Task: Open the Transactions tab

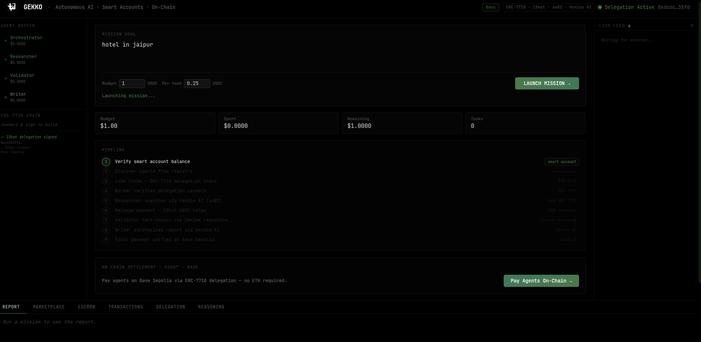Action: 126,307
